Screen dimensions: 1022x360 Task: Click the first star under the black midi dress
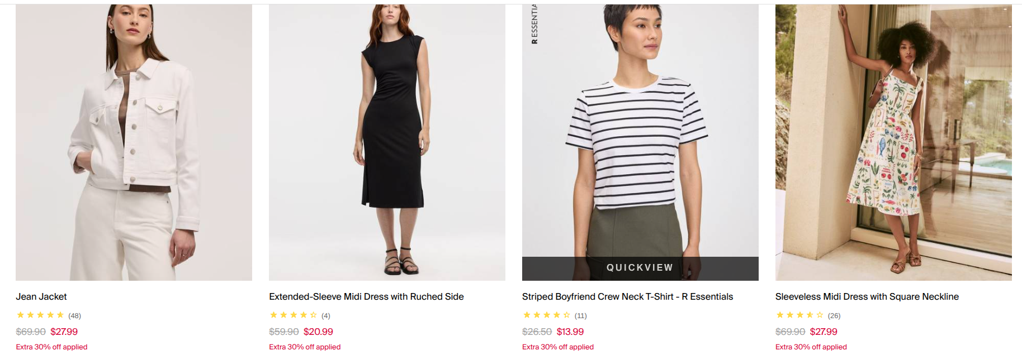pyautogui.click(x=272, y=315)
